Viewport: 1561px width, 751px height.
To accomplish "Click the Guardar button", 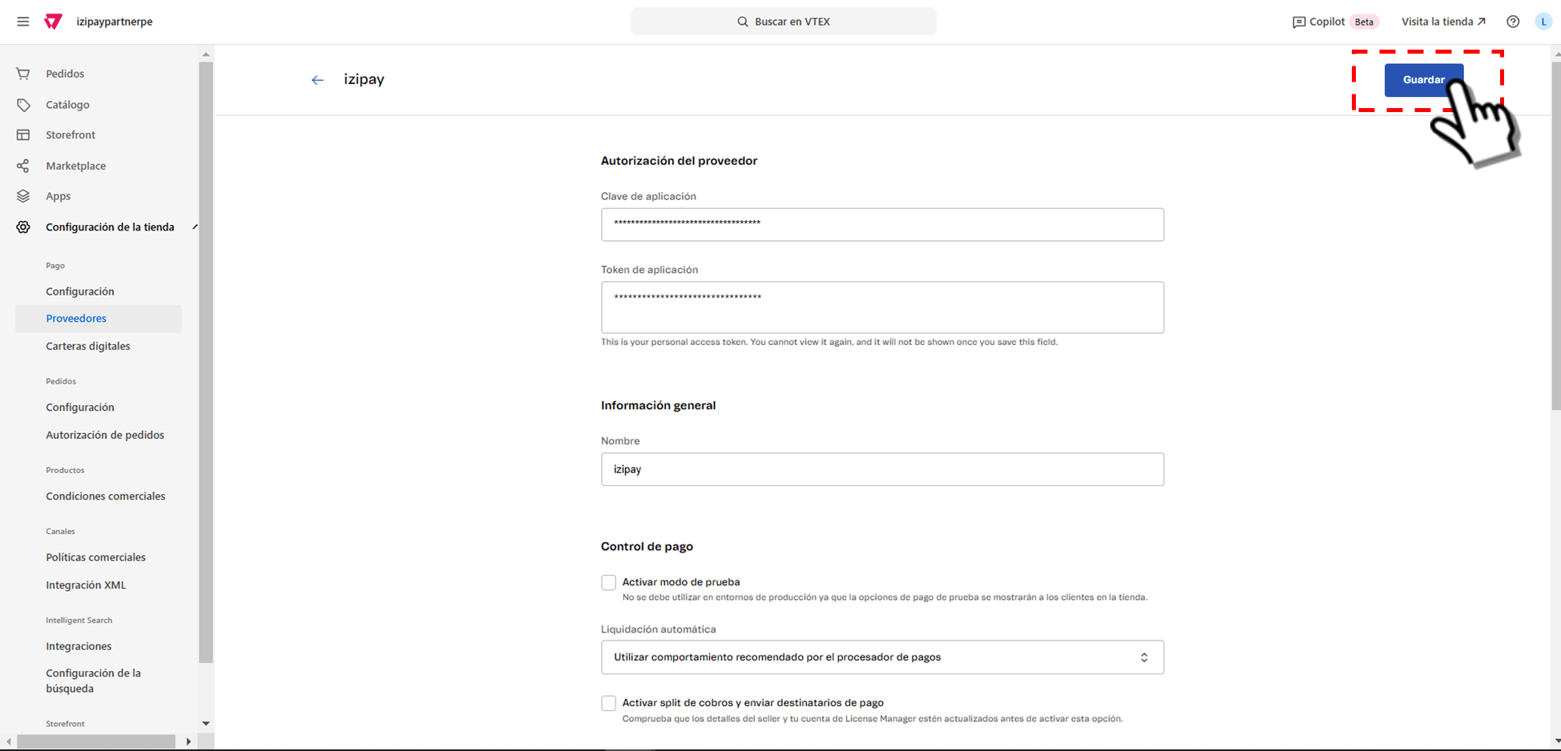I will click(x=1424, y=80).
